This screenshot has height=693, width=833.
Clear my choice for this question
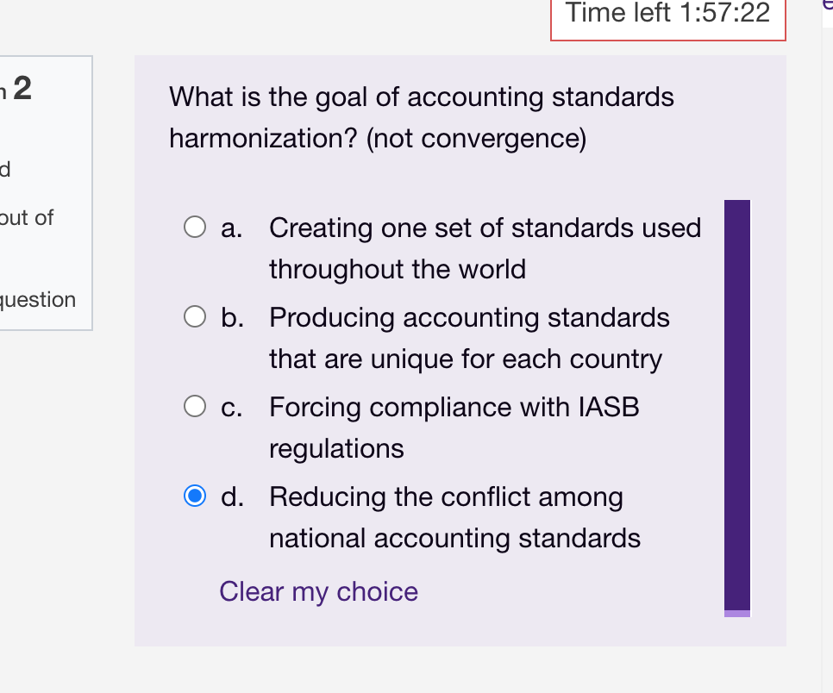coord(318,591)
